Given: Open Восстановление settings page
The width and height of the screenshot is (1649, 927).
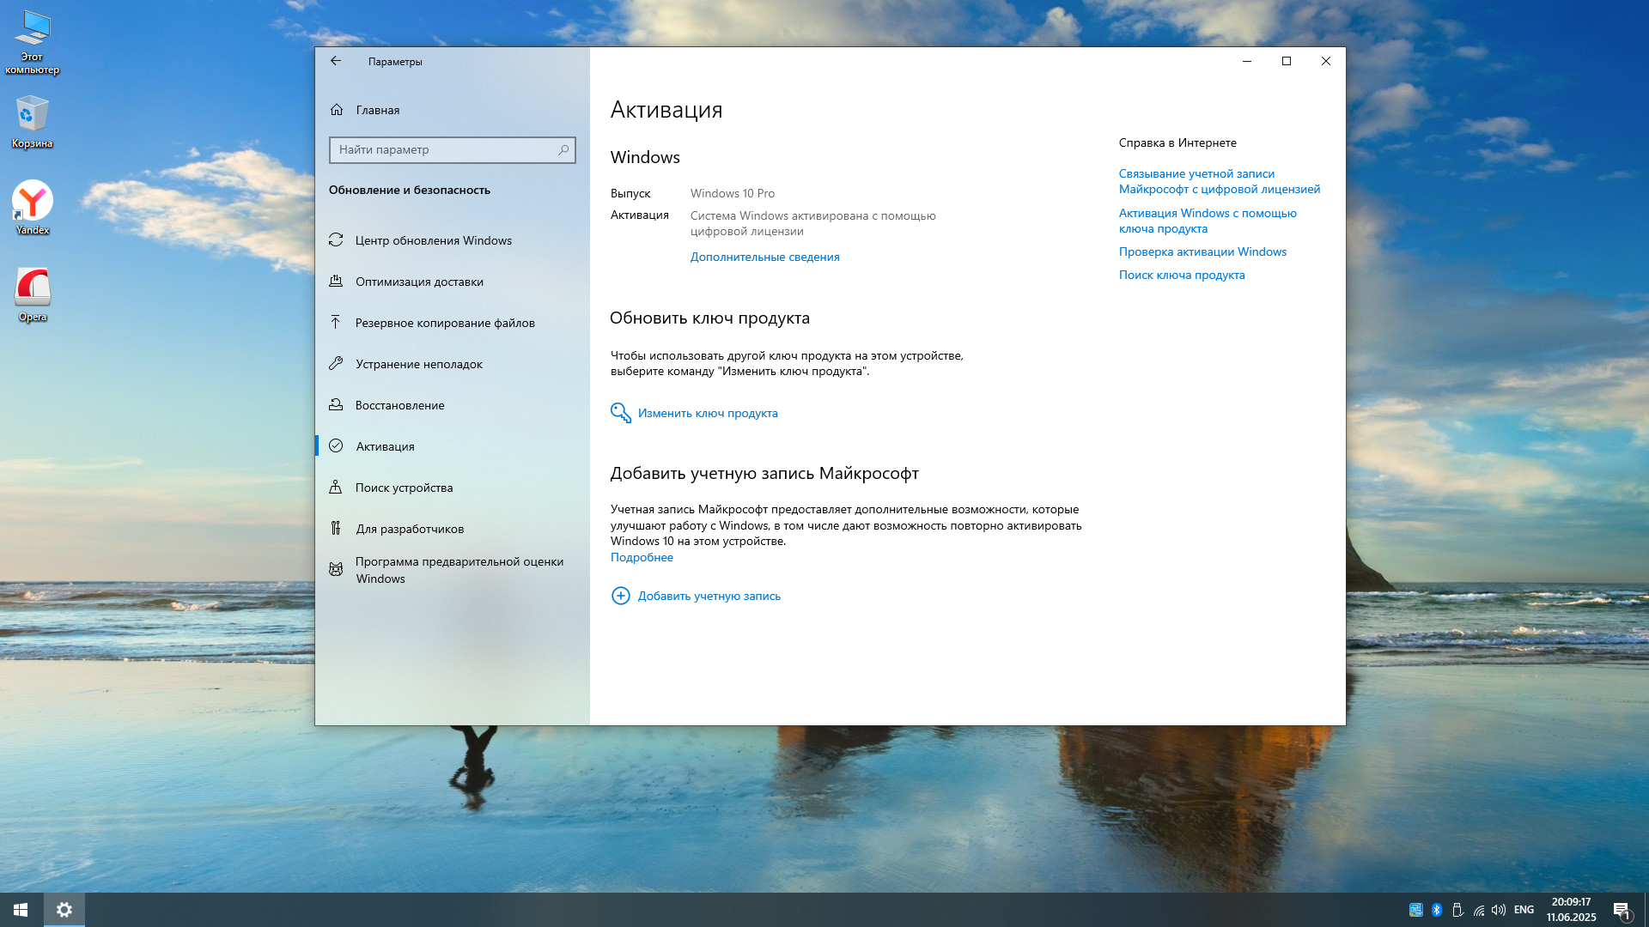Looking at the screenshot, I should coord(399,405).
